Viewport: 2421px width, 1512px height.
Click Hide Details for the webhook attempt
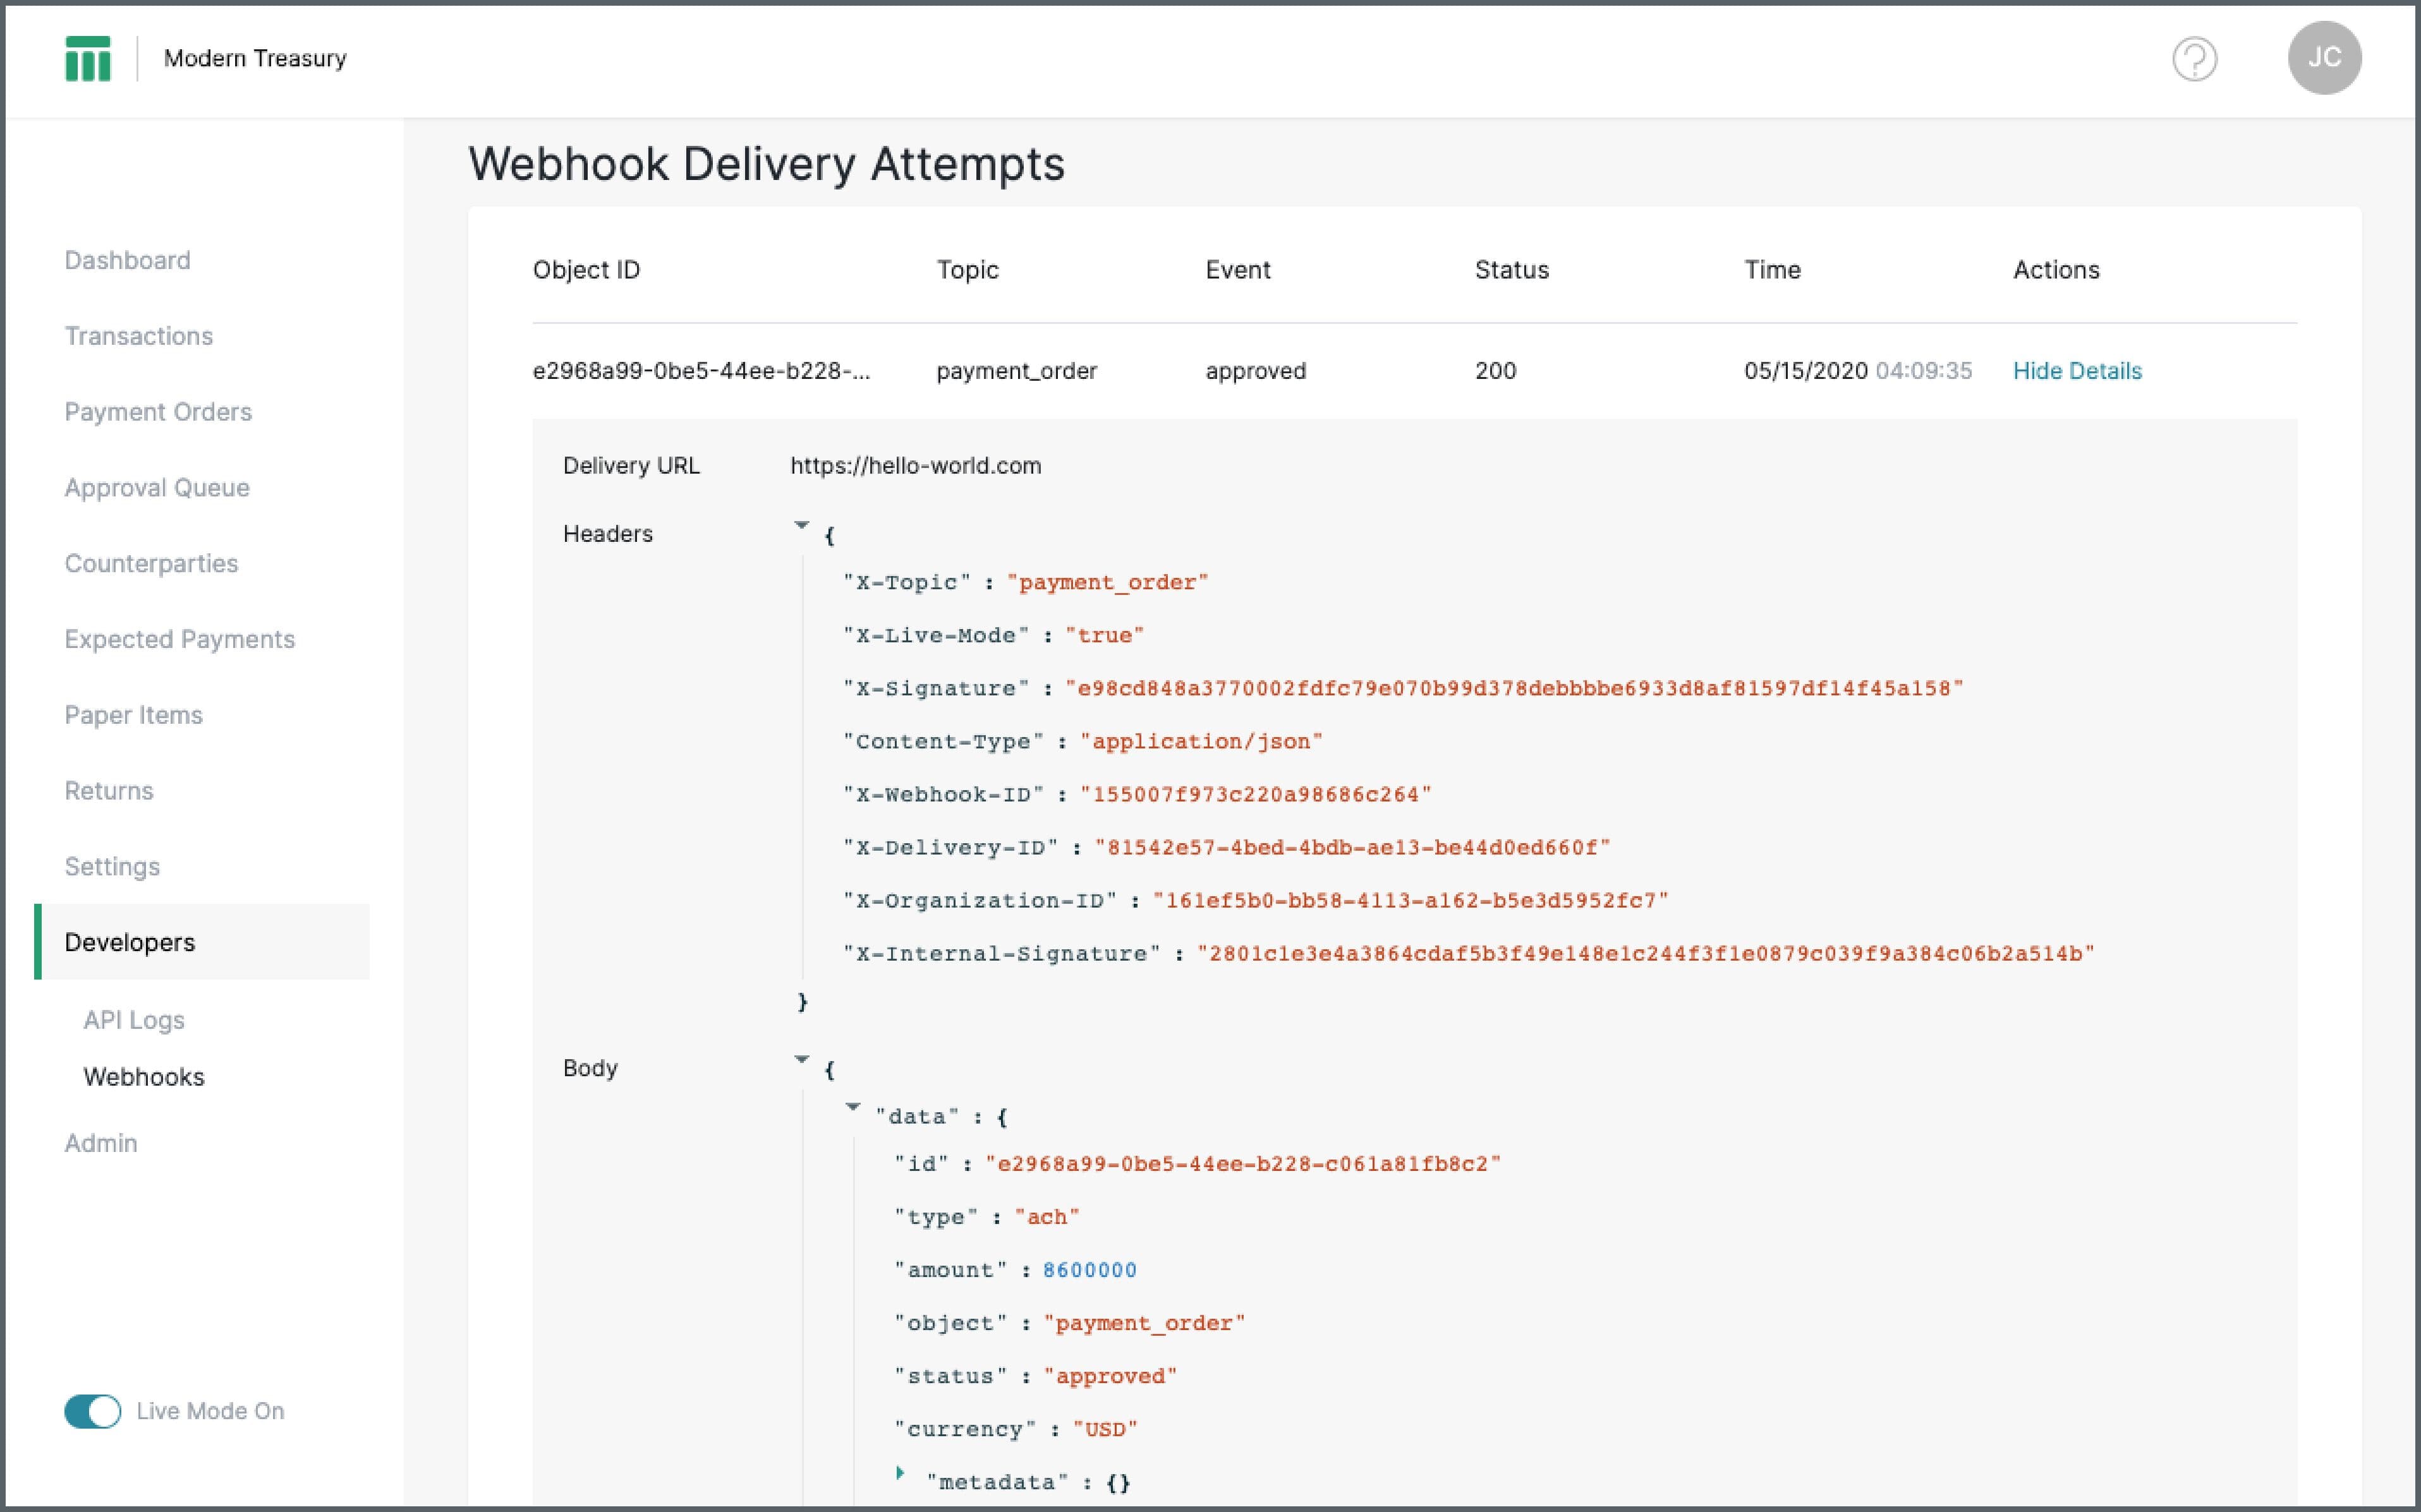pos(2078,371)
